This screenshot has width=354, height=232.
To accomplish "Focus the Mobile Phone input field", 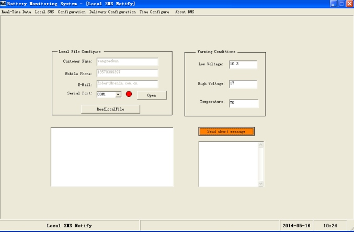I will point(127,73).
